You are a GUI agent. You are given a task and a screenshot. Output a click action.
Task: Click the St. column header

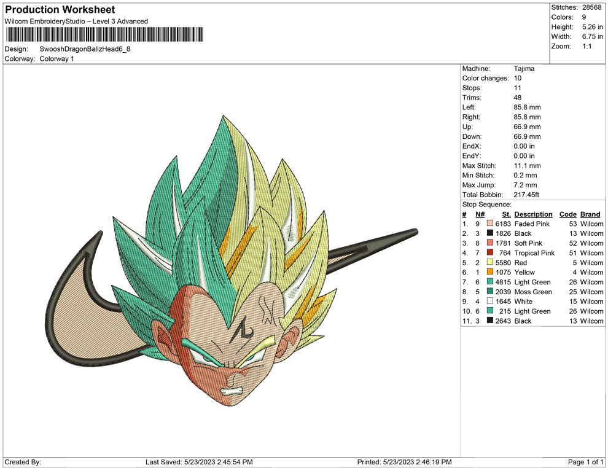(x=506, y=214)
